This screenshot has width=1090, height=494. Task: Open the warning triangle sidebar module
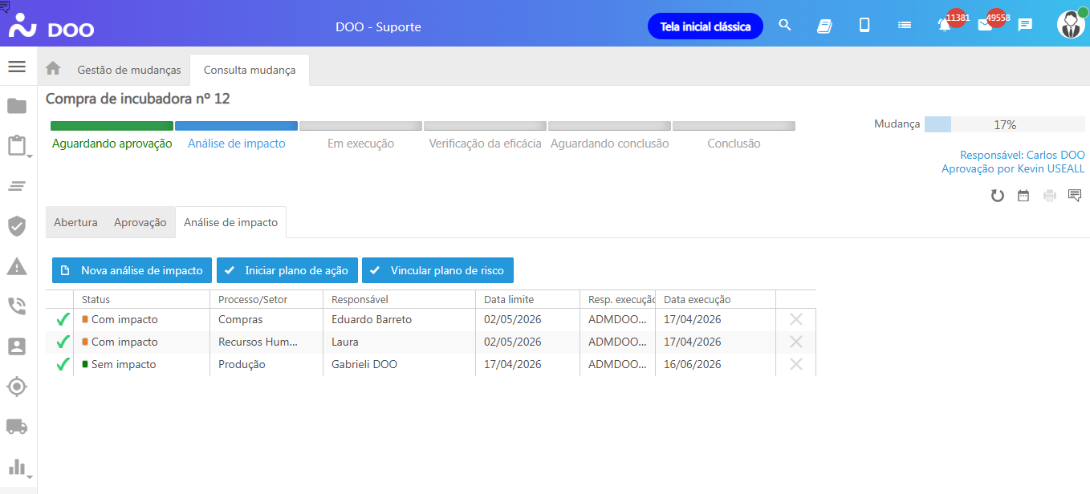(x=17, y=266)
